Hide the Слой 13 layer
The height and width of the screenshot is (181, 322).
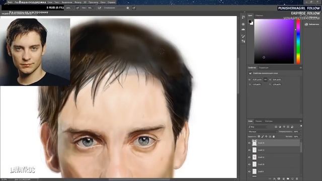pyautogui.click(x=250, y=143)
